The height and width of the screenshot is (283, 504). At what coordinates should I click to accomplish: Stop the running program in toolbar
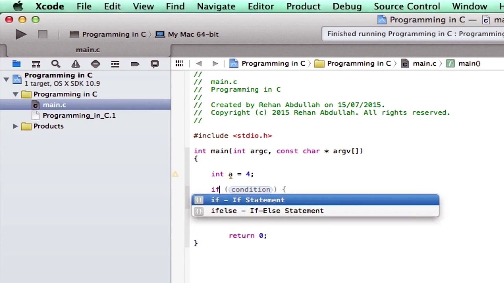click(x=43, y=34)
